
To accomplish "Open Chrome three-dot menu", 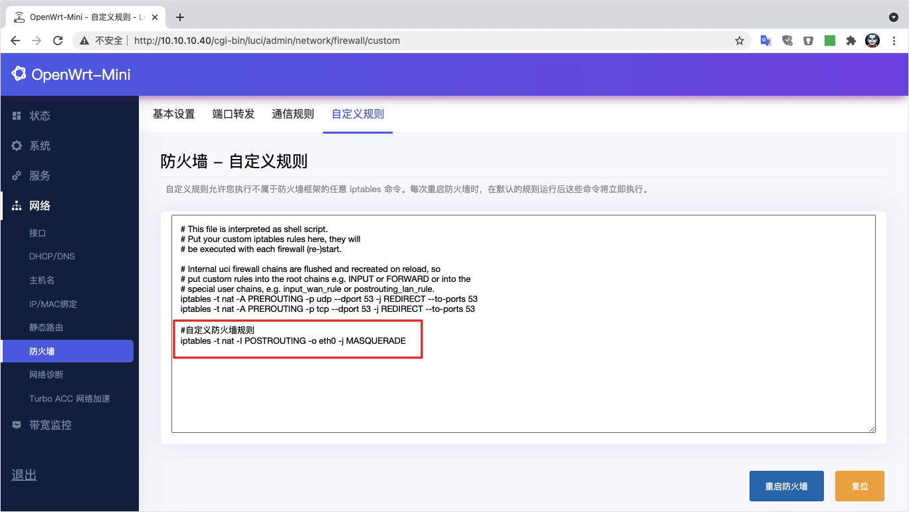I will [894, 41].
